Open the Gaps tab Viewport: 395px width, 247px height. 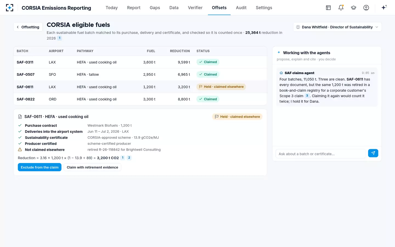pyautogui.click(x=155, y=8)
